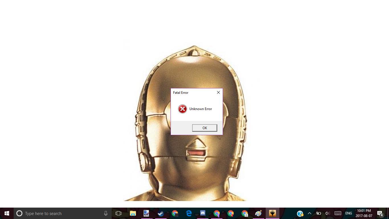Open the Windows Start menu
This screenshot has height=219, width=389.
[7, 213]
